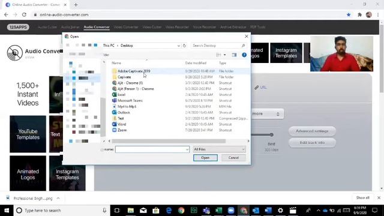This screenshot has height=216, width=384.
Task: Select the Adobe Captivate 2019 folder
Action: [134, 71]
